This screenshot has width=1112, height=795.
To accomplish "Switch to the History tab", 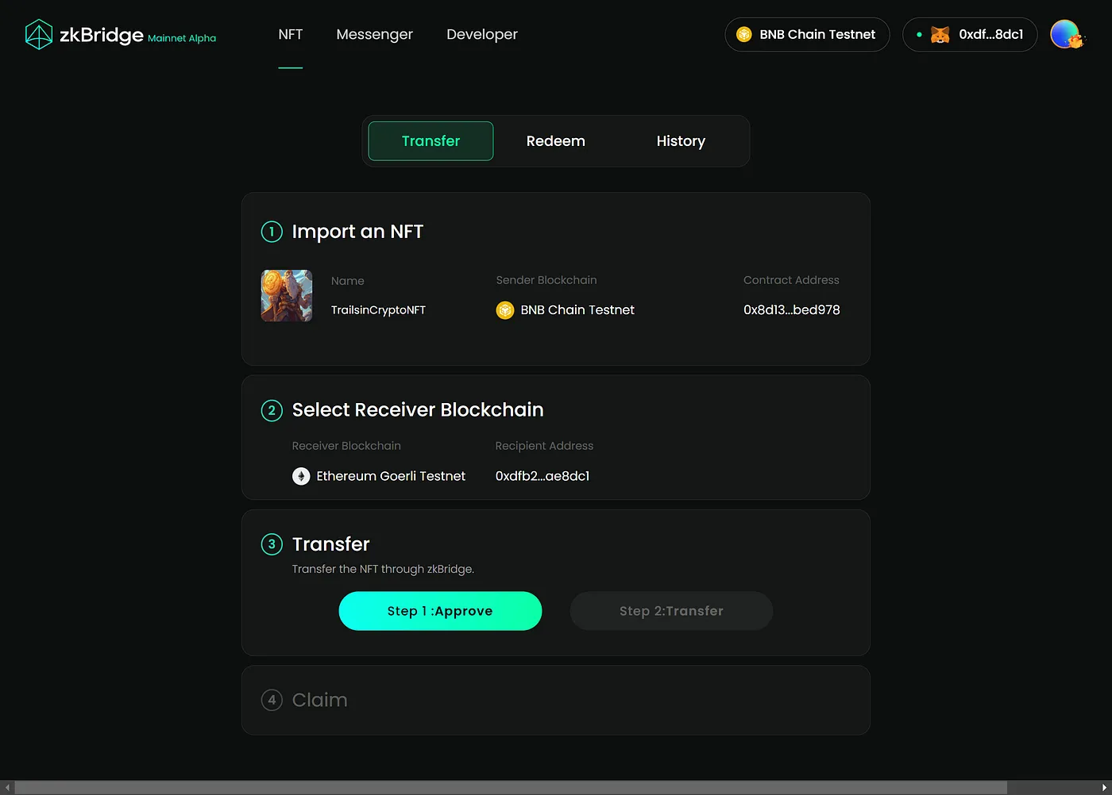I will [681, 141].
